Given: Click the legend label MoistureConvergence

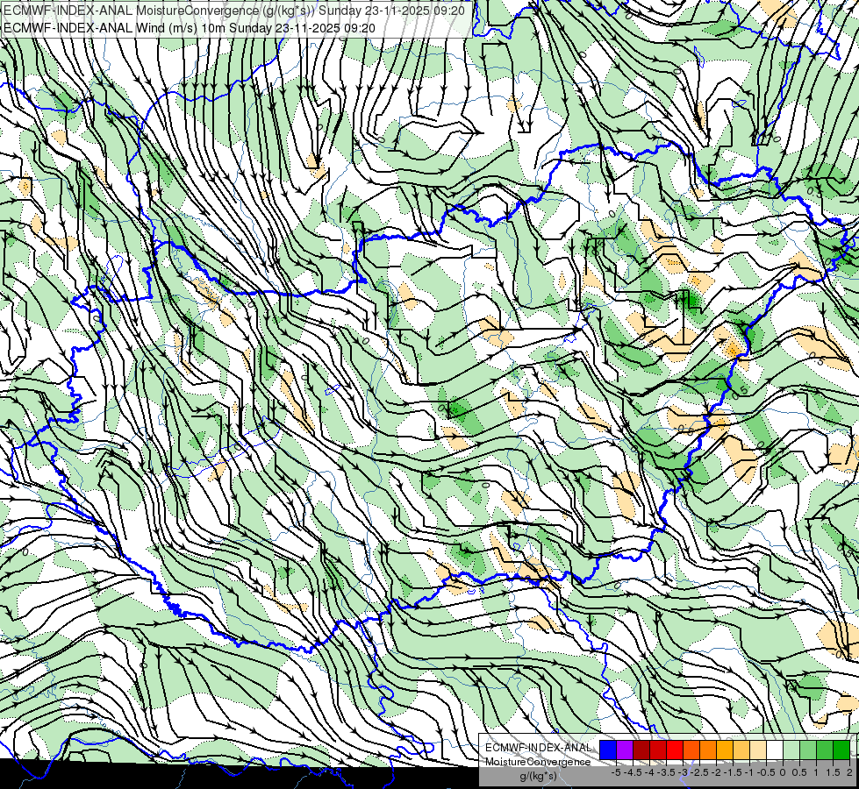Looking at the screenshot, I should [538, 762].
